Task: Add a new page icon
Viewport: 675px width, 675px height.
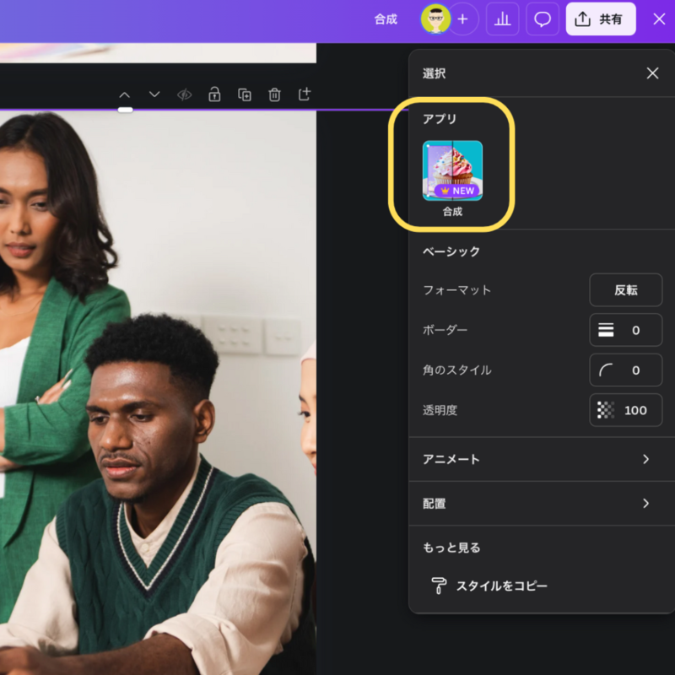Action: pos(305,94)
